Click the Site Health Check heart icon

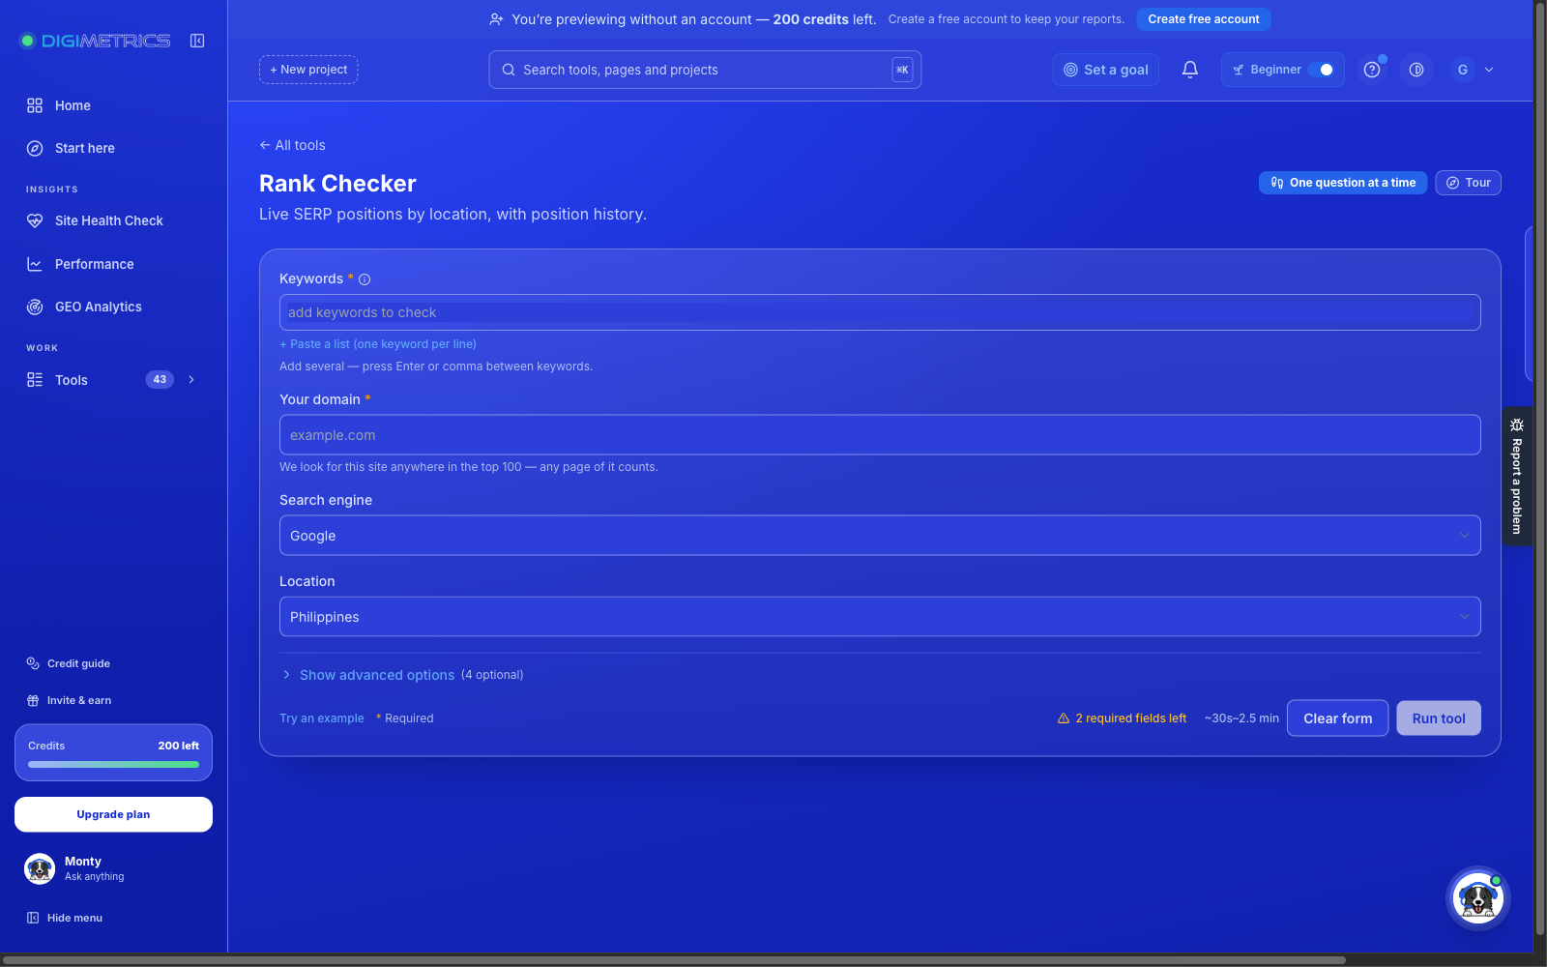coord(35,220)
